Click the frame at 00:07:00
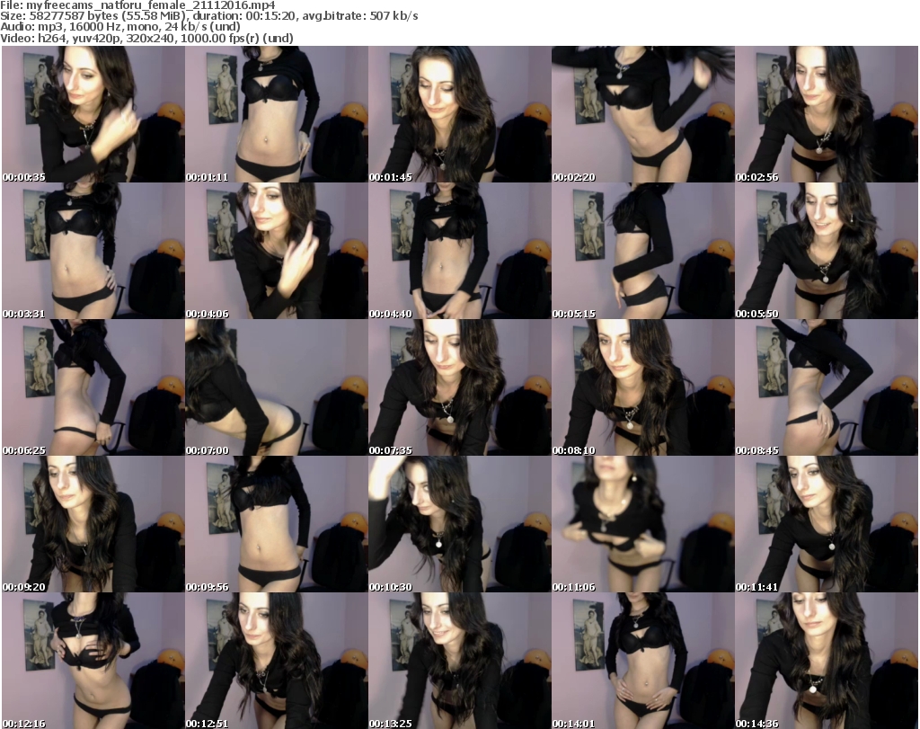The width and height of the screenshot is (920, 729). [x=277, y=388]
